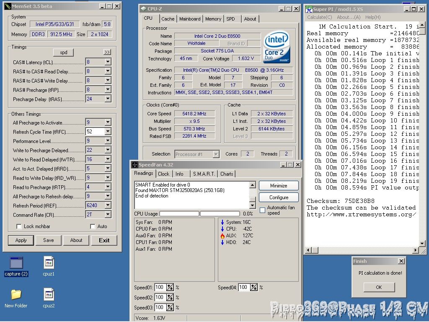The height and width of the screenshot is (322, 429).
Task: Open the Performance Level dropdown
Action: click(108, 141)
